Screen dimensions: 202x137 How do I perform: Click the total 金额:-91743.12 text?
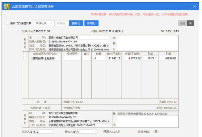coord(73,102)
